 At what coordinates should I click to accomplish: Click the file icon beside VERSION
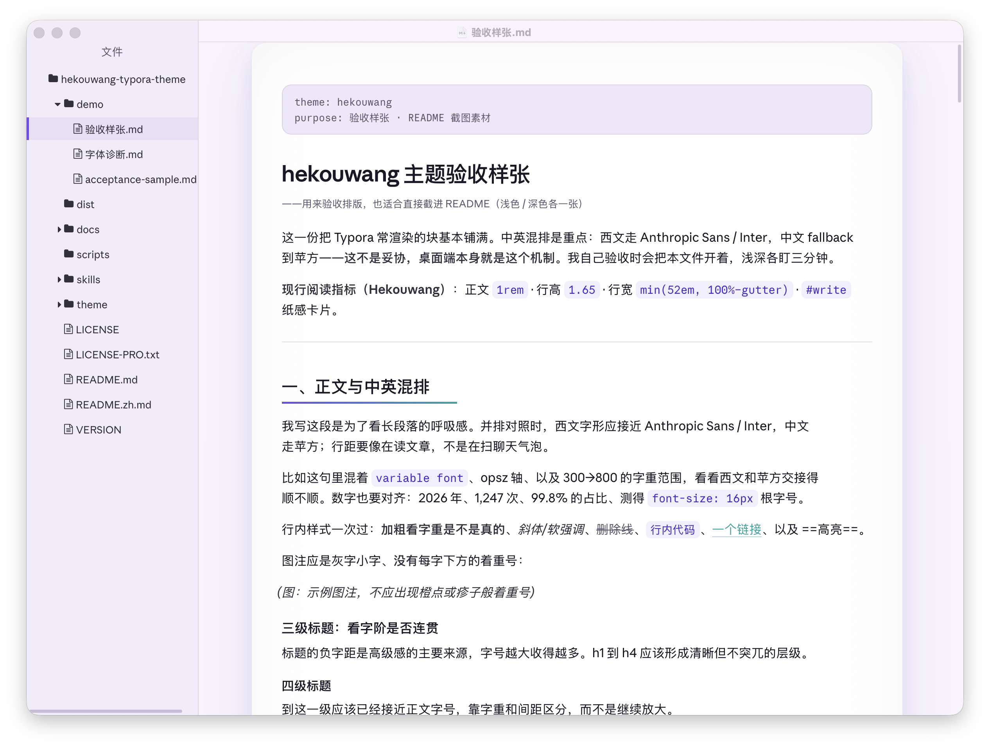coord(68,430)
